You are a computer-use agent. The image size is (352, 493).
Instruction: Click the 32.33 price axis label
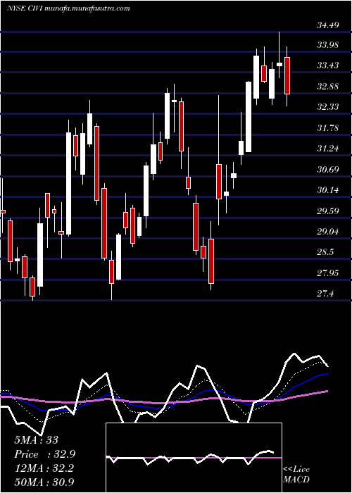click(328, 107)
